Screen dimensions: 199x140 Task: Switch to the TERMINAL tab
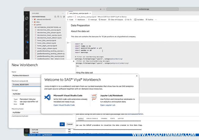(104, 118)
